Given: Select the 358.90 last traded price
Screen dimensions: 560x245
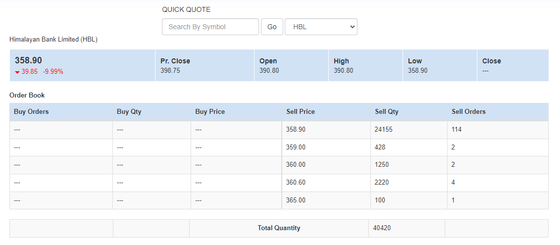Looking at the screenshot, I should pyautogui.click(x=28, y=60).
